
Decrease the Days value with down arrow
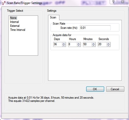point(64,45)
